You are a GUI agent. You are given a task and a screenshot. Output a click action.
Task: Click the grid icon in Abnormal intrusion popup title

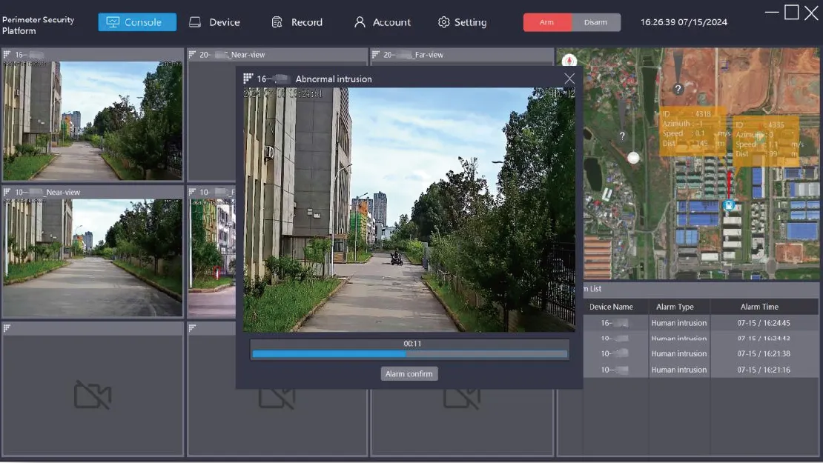248,79
